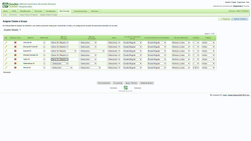
Task: Switch language to English
Action: [234, 2]
